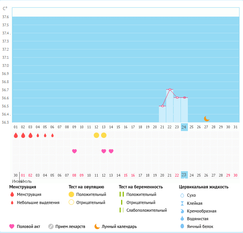Click the small discharge drop on day 06

click(52, 135)
